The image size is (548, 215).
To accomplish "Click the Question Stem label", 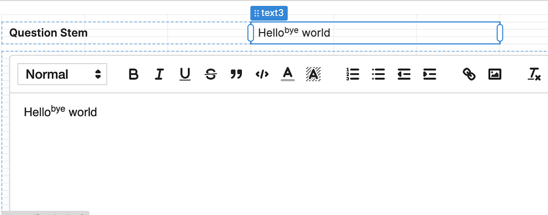I will (x=48, y=33).
